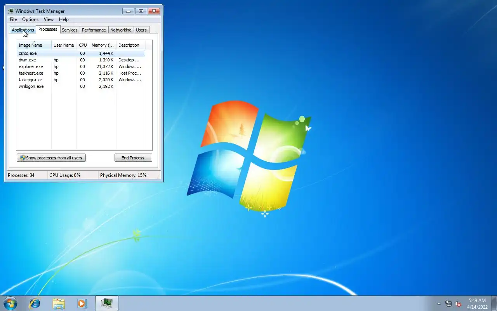Viewport: 497px width, 311px height.
Task: Open the clock showing 5:49 AM
Action: click(x=477, y=304)
